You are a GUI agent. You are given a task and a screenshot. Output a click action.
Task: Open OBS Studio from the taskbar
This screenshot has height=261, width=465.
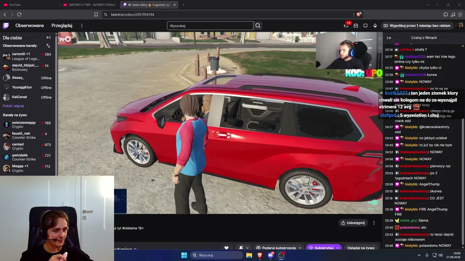pyautogui.click(x=281, y=255)
